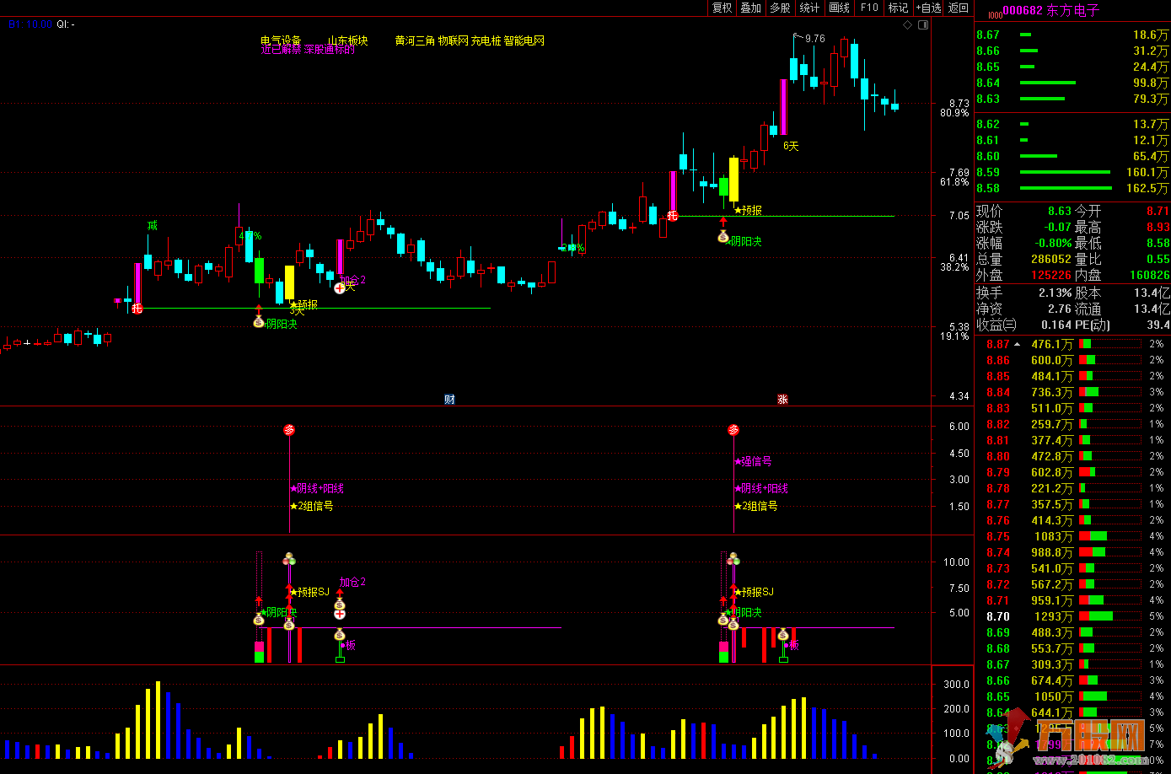Switch to 多股 multi-stock view

coord(780,8)
